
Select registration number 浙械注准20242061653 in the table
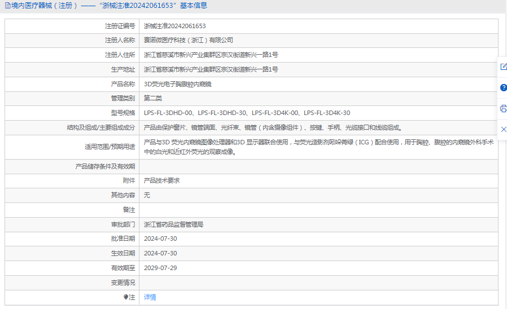175,26
